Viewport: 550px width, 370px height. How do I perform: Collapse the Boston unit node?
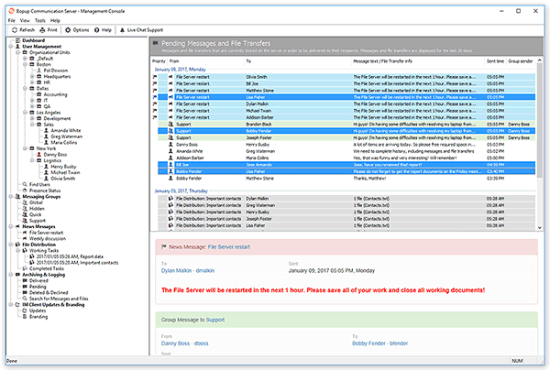pos(25,64)
